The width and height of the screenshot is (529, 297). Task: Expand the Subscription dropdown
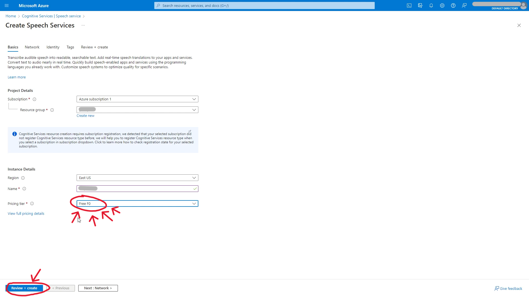pyautogui.click(x=137, y=99)
